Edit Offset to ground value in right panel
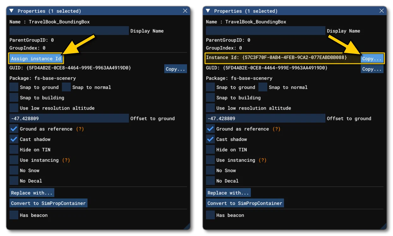Screen dimensions: 393x236 pyautogui.click(x=266, y=118)
